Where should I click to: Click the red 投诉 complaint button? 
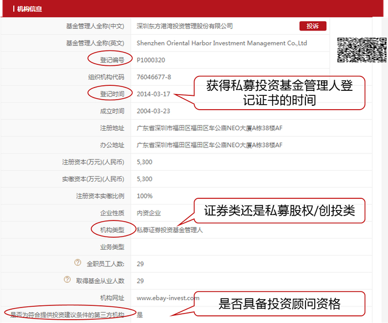tap(313, 26)
